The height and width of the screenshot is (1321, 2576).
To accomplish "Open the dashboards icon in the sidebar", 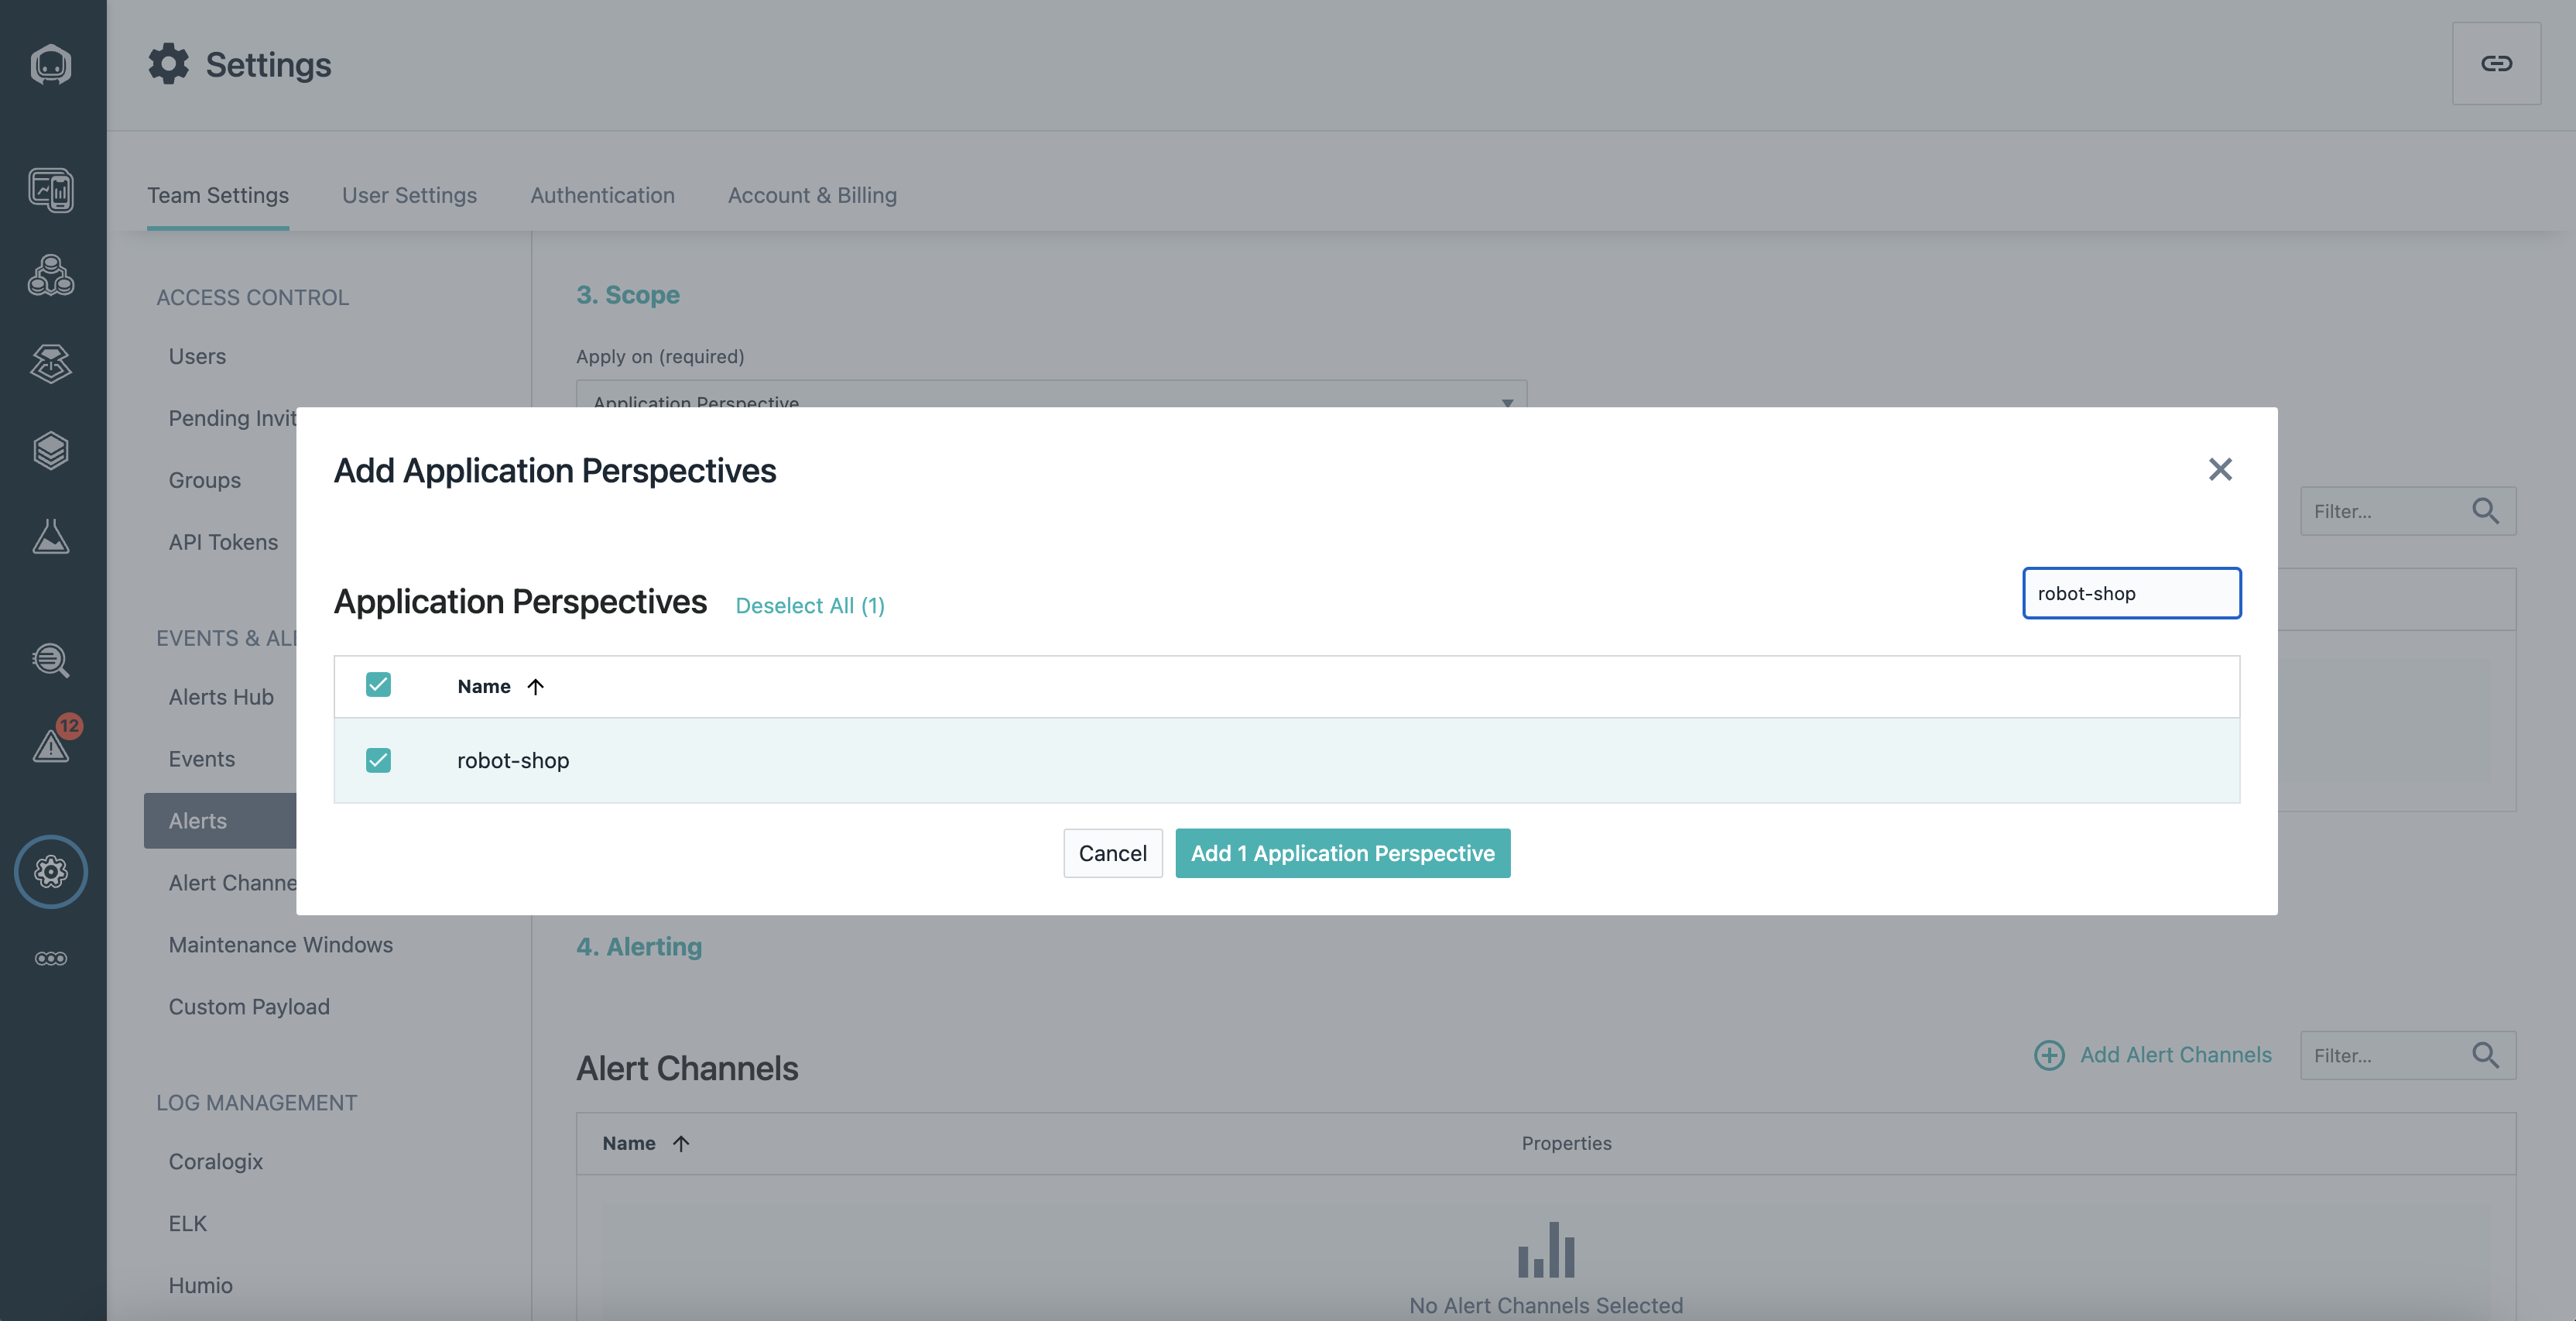I will [51, 190].
